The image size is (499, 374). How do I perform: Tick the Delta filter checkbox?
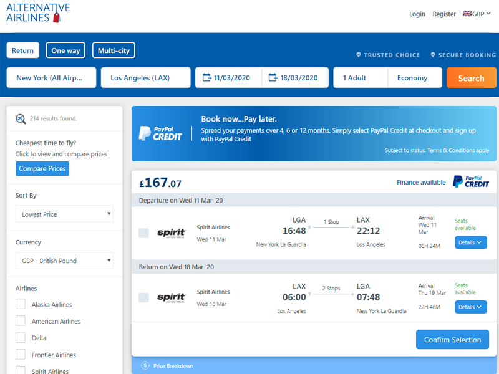tap(21, 337)
